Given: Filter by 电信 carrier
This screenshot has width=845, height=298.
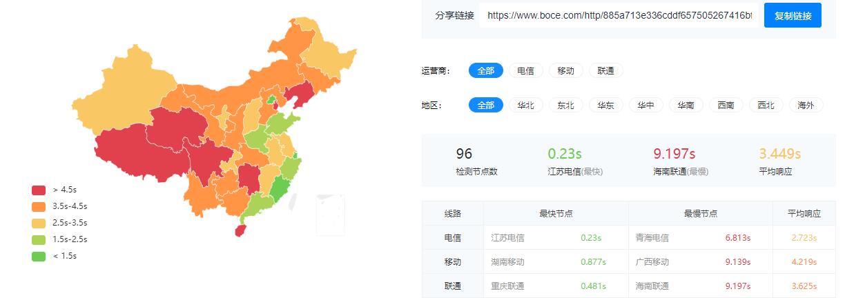Looking at the screenshot, I should pyautogui.click(x=525, y=70).
